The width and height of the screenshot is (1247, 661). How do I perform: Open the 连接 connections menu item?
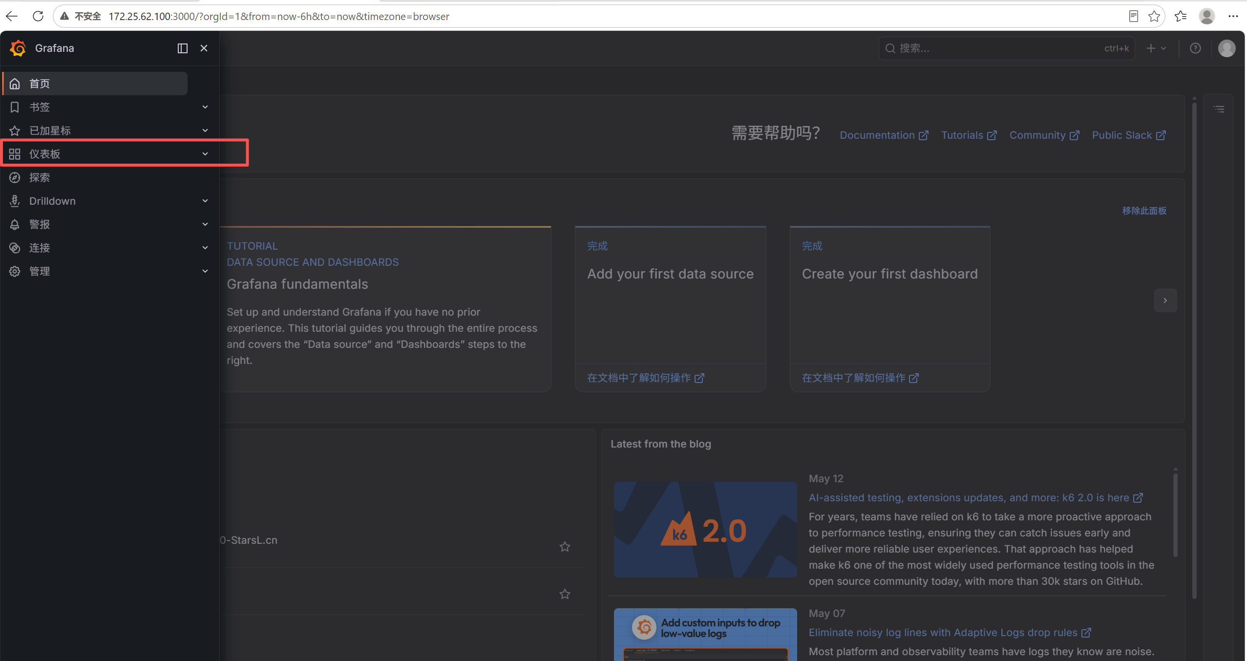(x=40, y=248)
